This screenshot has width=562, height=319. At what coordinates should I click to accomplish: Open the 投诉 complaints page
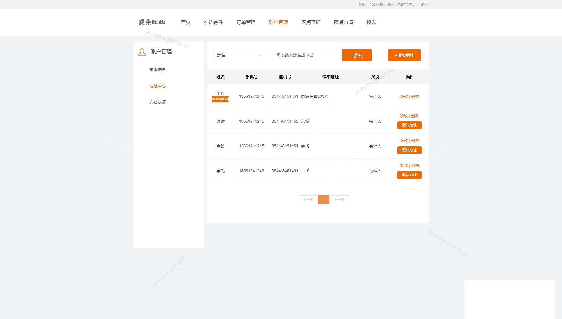click(x=371, y=22)
